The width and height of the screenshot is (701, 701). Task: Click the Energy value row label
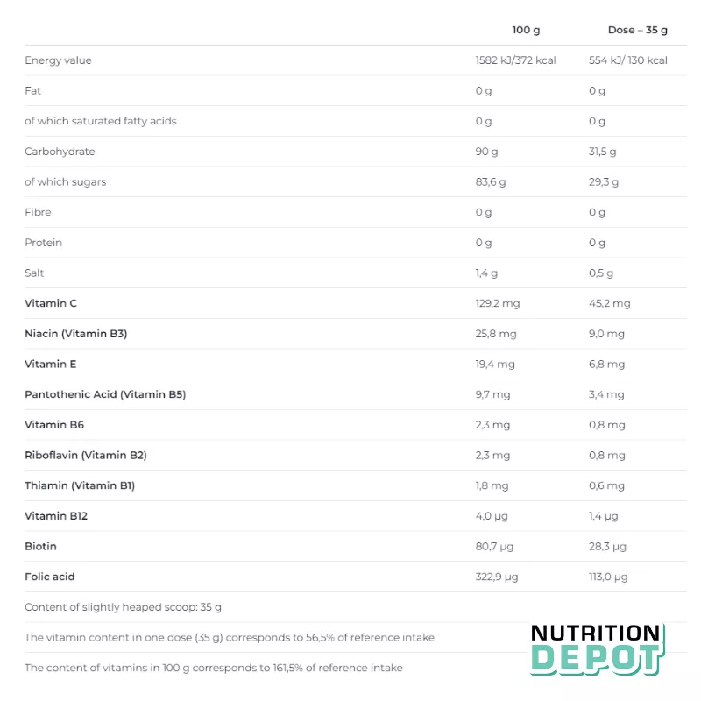click(58, 60)
